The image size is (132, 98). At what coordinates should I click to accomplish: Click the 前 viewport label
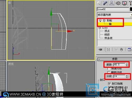coord(10,3)
